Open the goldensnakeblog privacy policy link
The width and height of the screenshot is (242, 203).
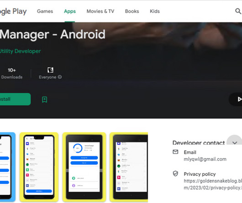[213, 184]
